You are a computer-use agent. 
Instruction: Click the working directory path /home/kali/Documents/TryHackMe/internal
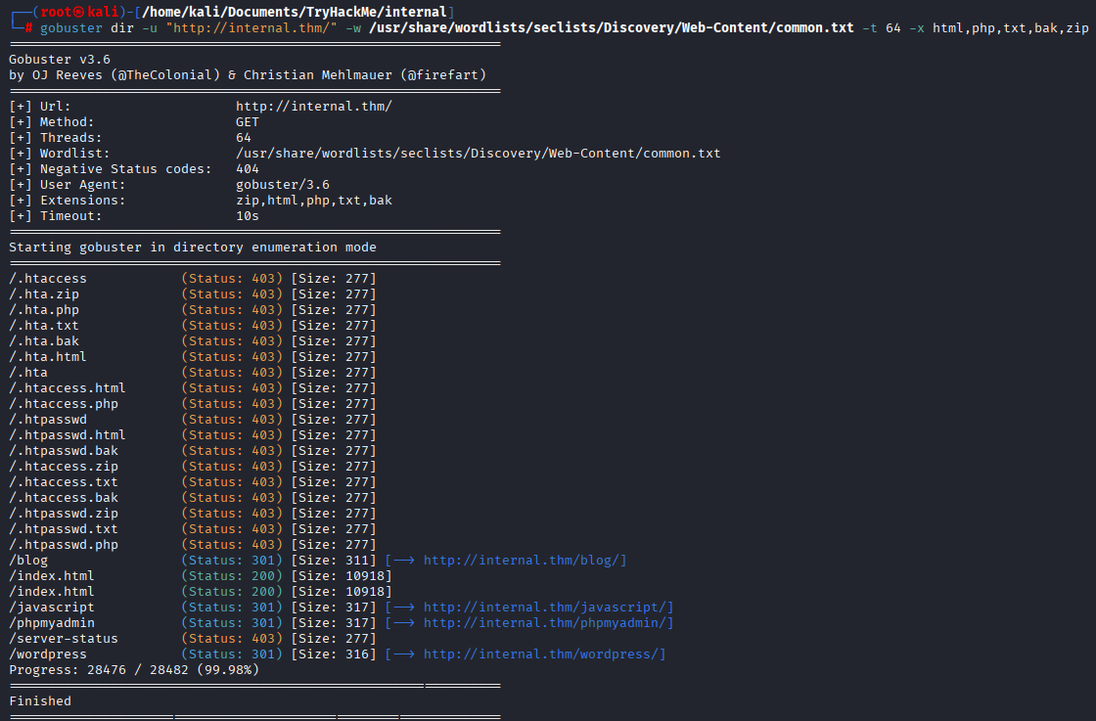click(295, 12)
